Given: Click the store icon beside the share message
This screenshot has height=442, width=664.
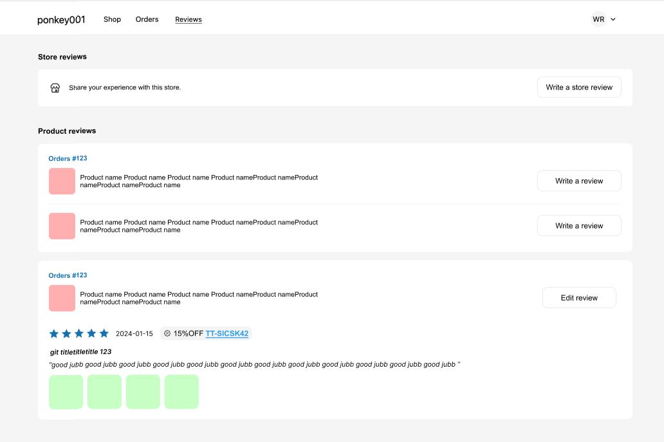Looking at the screenshot, I should (55, 87).
